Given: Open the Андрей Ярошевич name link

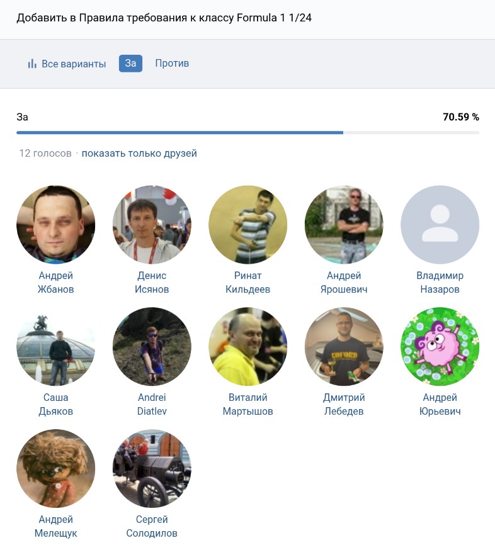Looking at the screenshot, I should click(344, 283).
